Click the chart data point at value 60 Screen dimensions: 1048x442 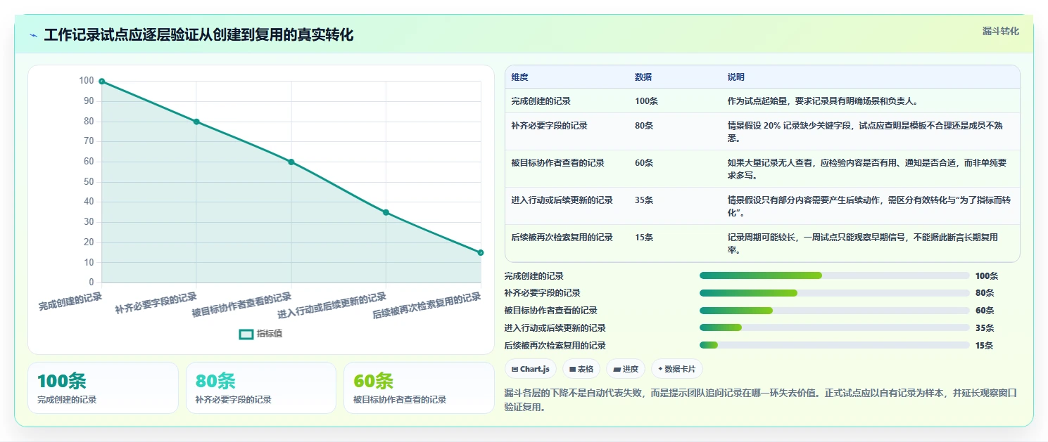coord(291,162)
